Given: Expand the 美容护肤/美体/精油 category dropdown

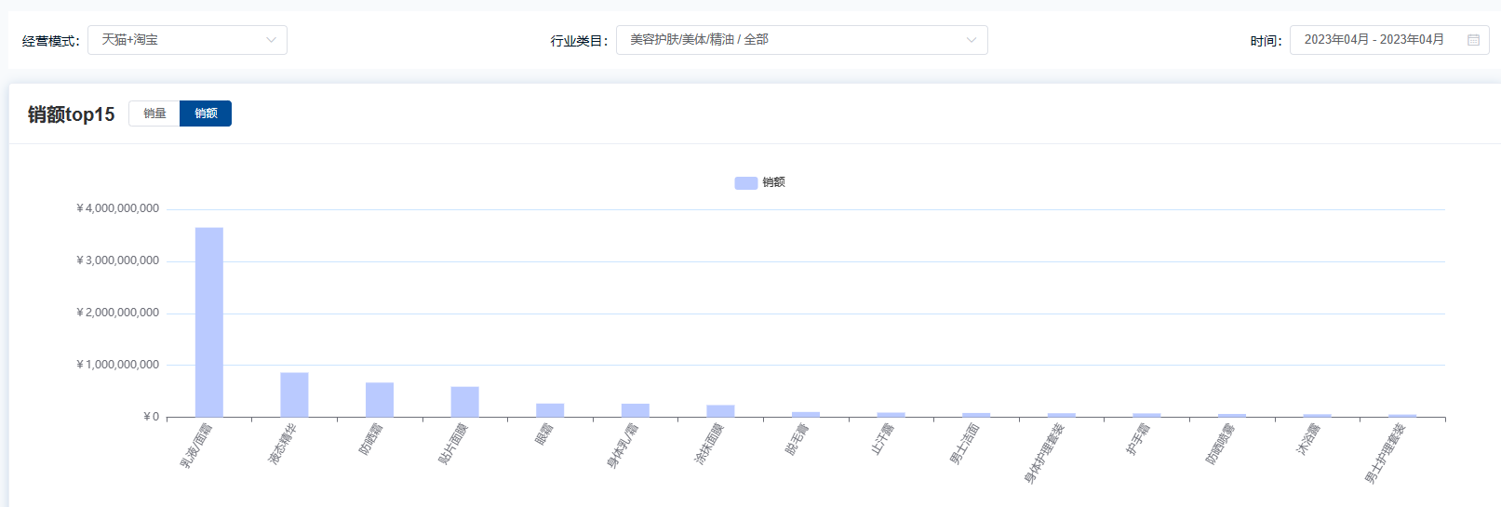Looking at the screenshot, I should [x=800, y=40].
